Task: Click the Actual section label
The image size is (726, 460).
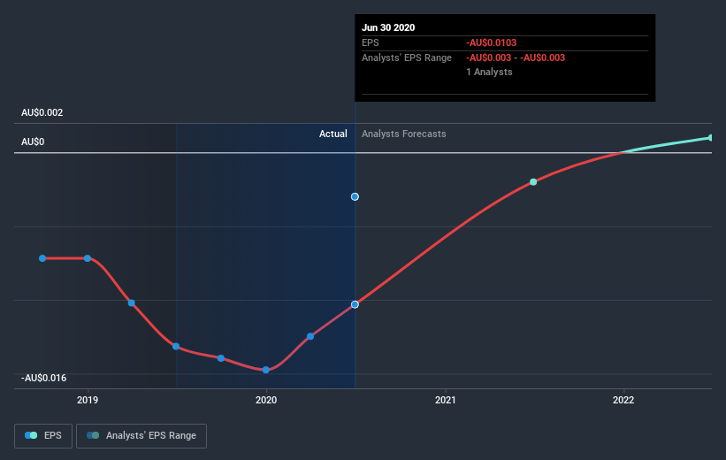Action: 332,134
